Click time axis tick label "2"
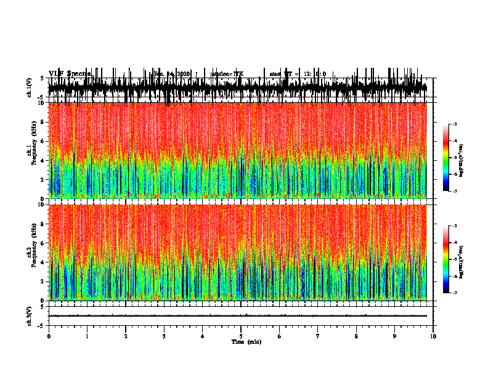Screen dimensions: 488x377 tap(126, 336)
